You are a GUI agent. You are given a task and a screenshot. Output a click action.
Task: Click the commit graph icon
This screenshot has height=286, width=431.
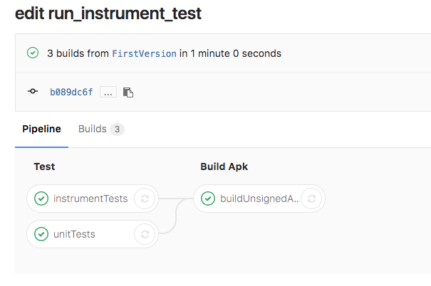click(x=32, y=92)
